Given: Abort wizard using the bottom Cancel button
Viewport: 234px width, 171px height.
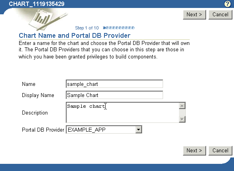Looking at the screenshot, I should (x=220, y=151).
